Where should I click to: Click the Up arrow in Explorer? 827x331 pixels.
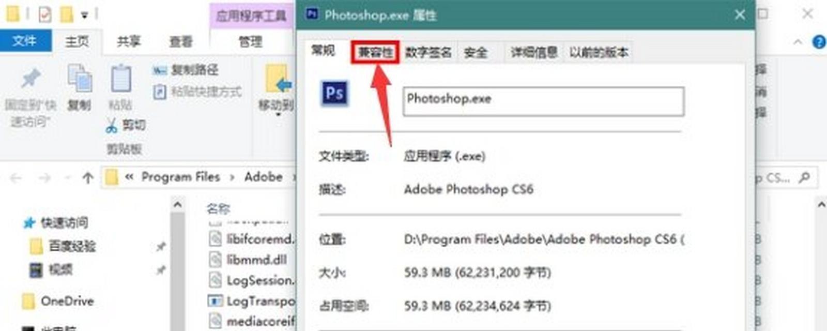88,178
